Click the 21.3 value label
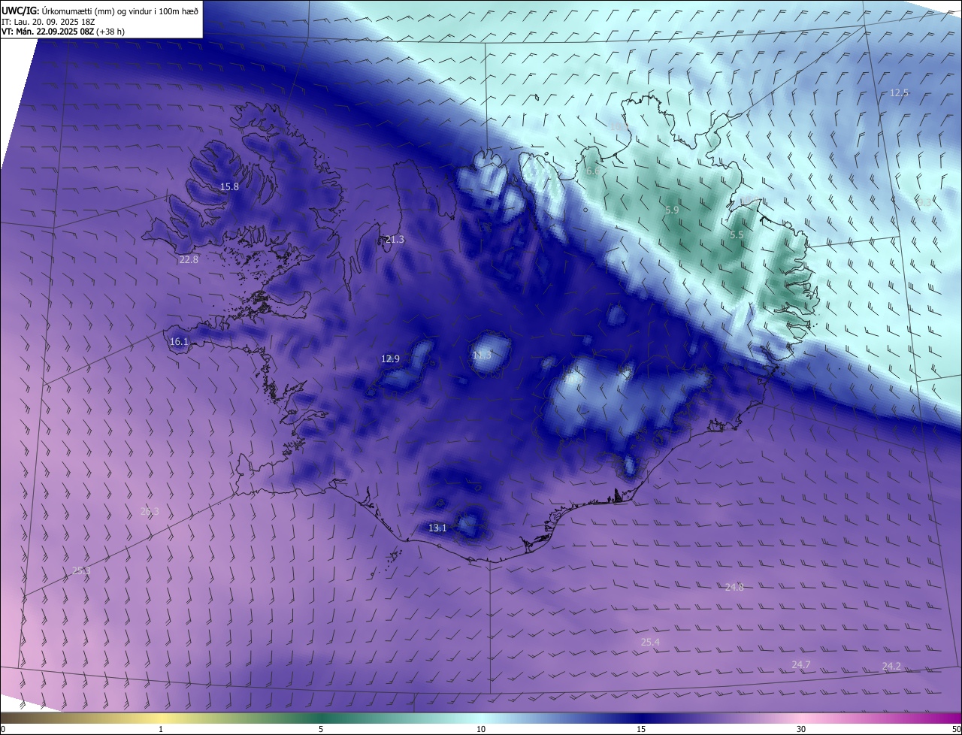The image size is (962, 735). (395, 239)
